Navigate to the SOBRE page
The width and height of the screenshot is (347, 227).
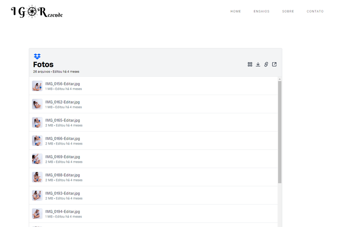[288, 11]
